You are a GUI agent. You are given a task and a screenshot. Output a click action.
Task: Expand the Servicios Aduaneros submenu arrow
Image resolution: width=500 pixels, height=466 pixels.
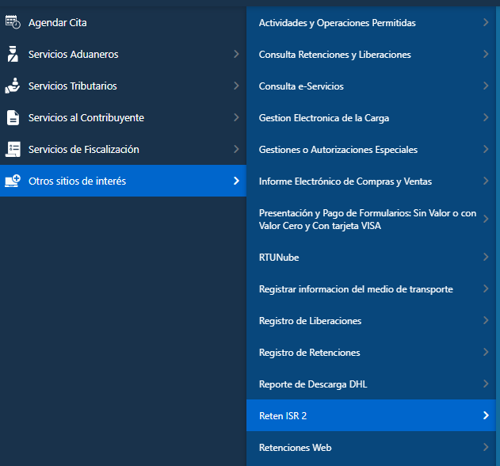click(236, 54)
